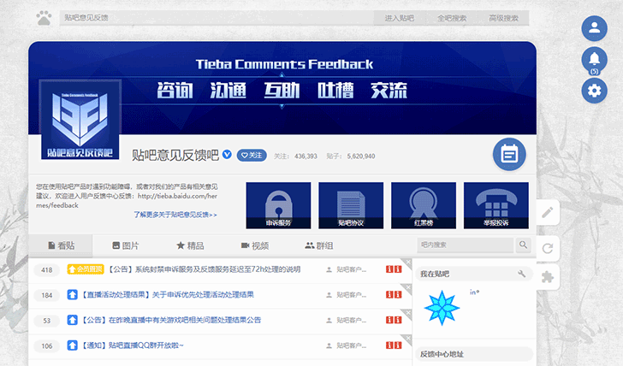Open 贴吧协议 document tile
The width and height of the screenshot is (623, 366).
click(x=351, y=205)
